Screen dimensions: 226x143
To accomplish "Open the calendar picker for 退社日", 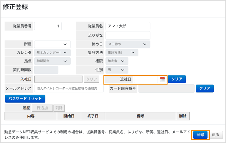I will (163, 79).
